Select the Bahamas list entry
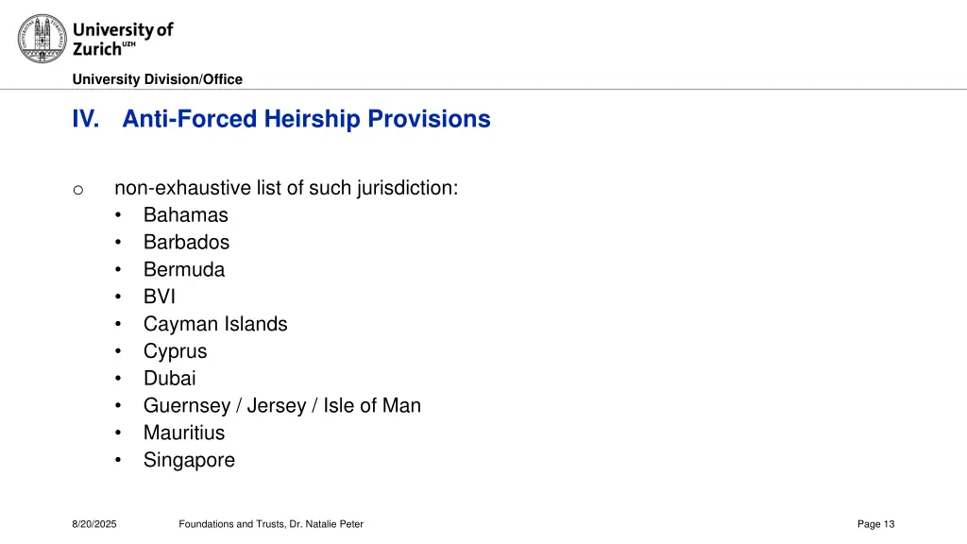This screenshot has width=967, height=544. [x=186, y=214]
